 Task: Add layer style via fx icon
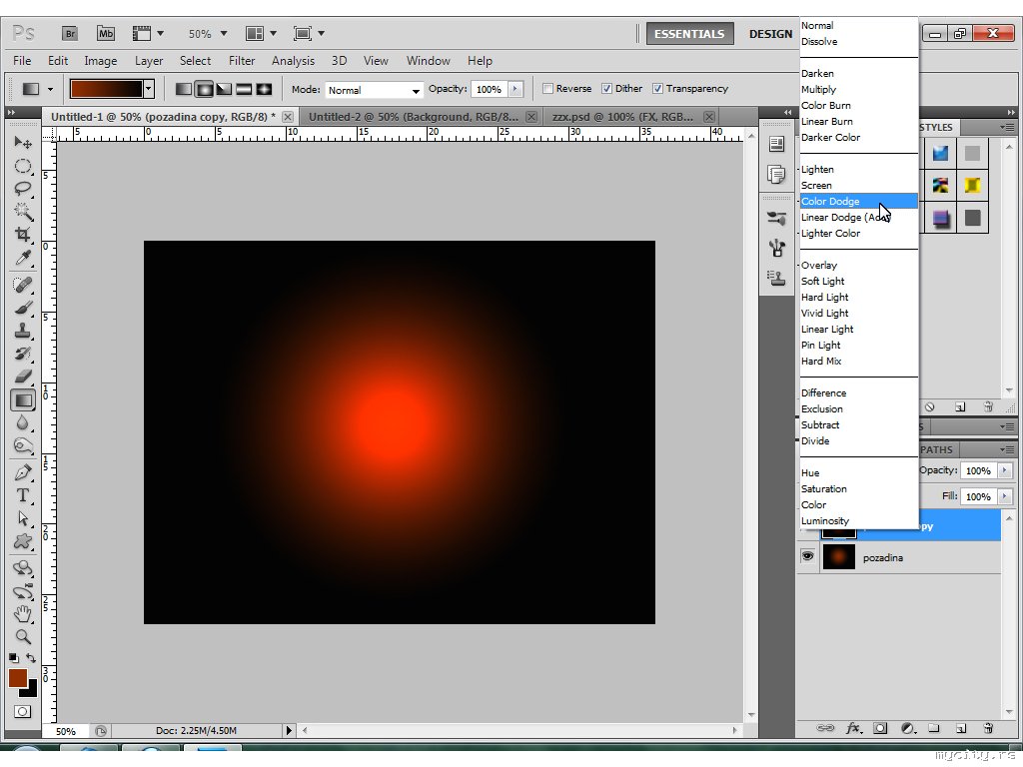click(x=853, y=728)
